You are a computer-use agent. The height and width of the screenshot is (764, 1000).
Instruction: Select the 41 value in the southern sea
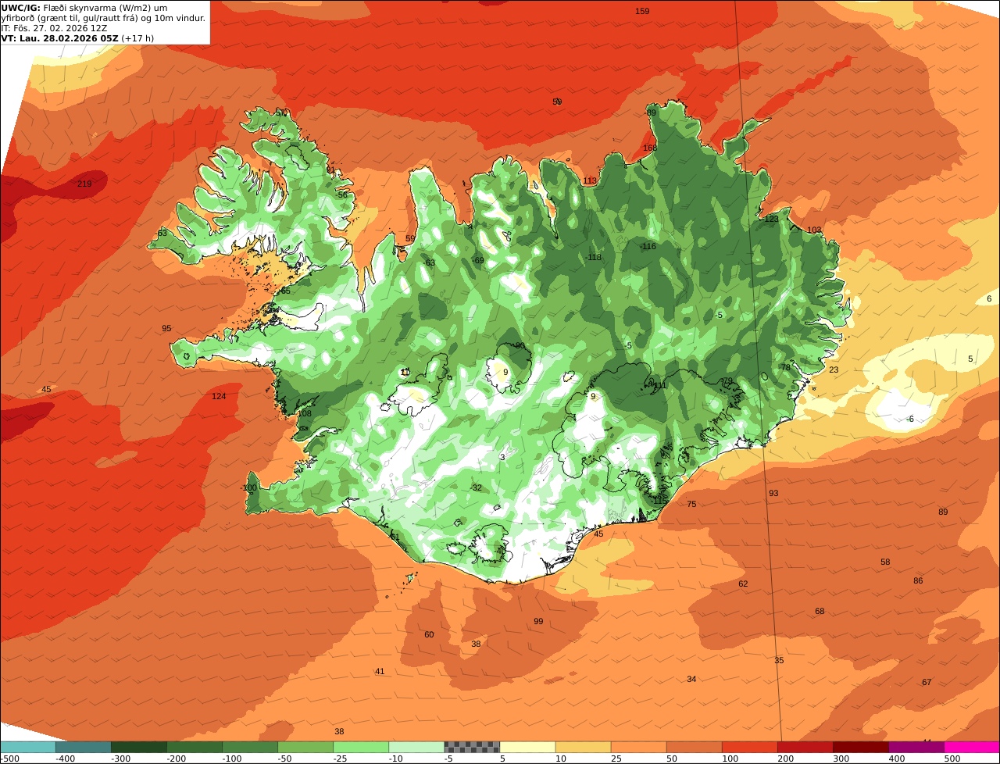click(x=380, y=671)
